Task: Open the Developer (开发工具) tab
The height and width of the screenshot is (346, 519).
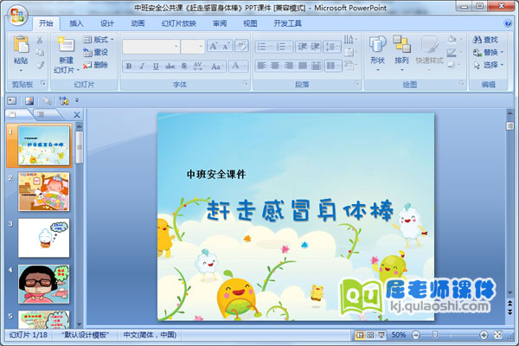Action: pos(287,23)
